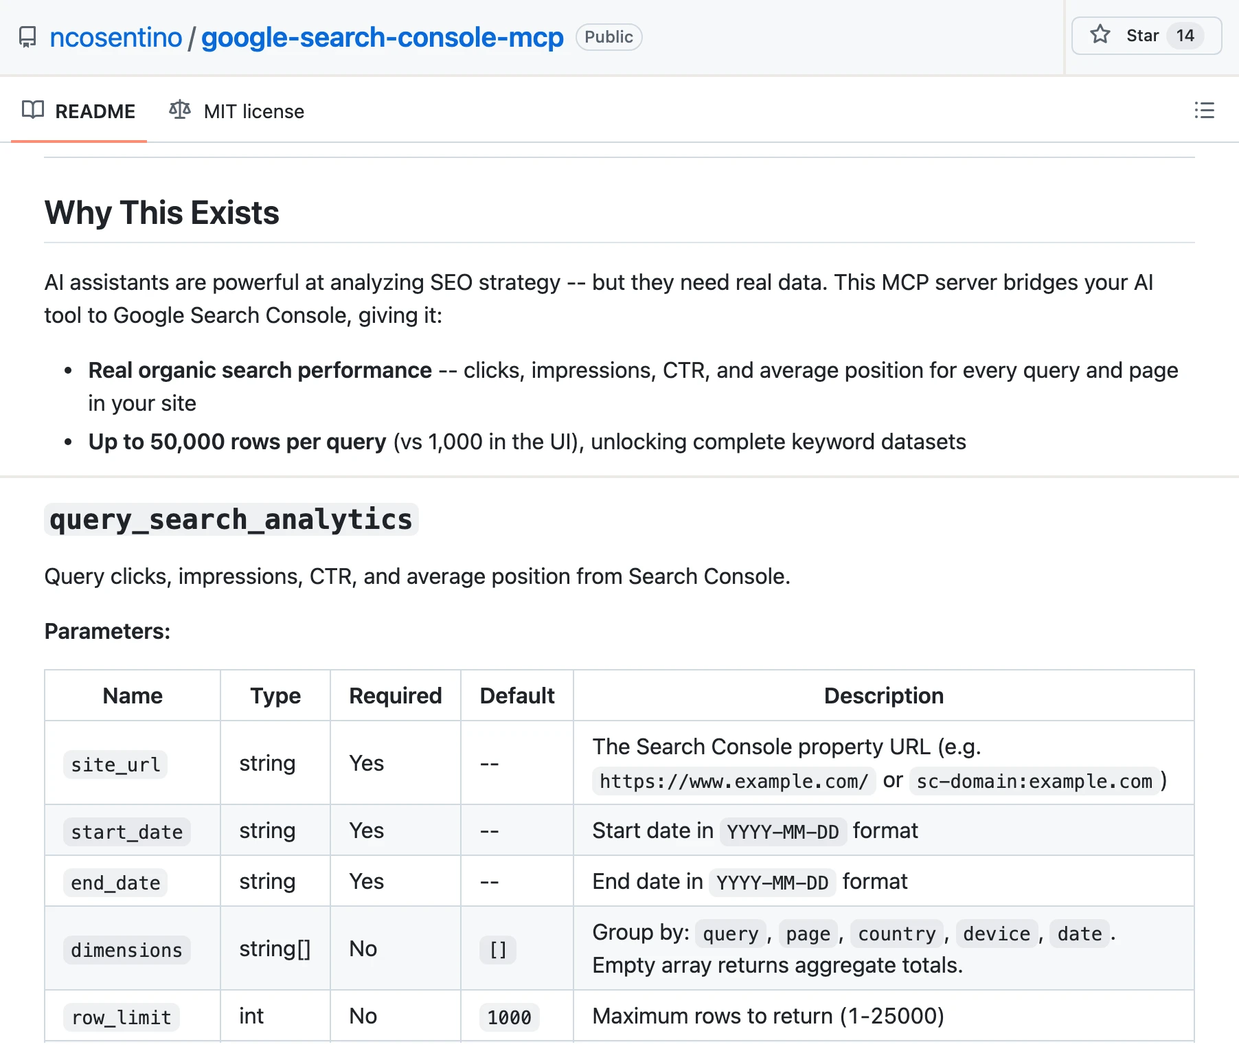Screen dimensions: 1239x1051
Task: Switch to the MIT license tab
Action: tap(237, 111)
